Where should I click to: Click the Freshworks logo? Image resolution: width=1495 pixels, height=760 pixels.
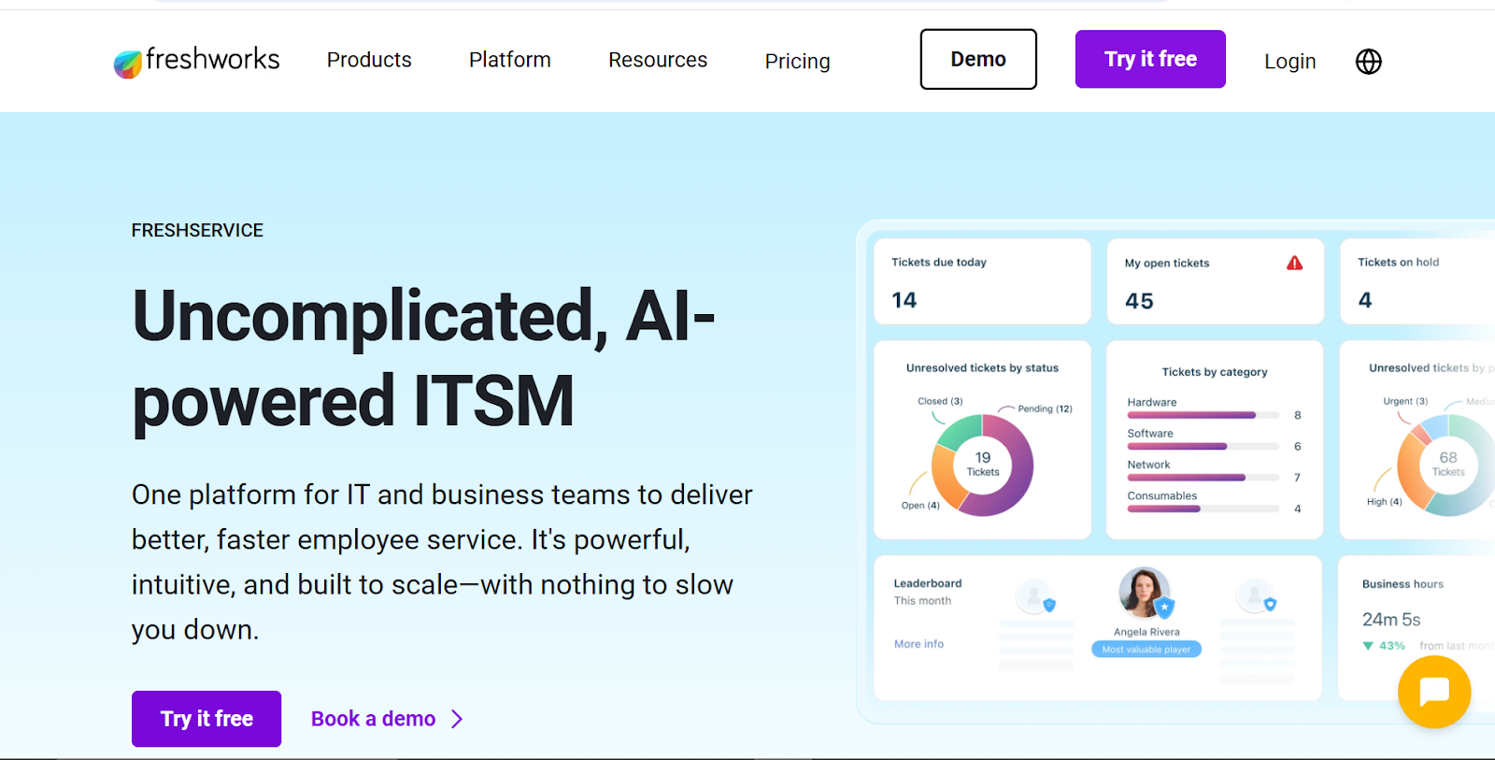click(196, 61)
